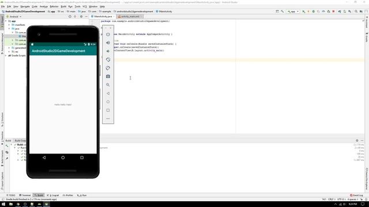Open the Build menu in menu bar
This screenshot has width=369, height=207.
(x=63, y=6)
